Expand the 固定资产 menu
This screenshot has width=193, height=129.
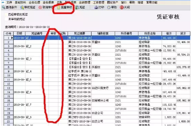113,2
